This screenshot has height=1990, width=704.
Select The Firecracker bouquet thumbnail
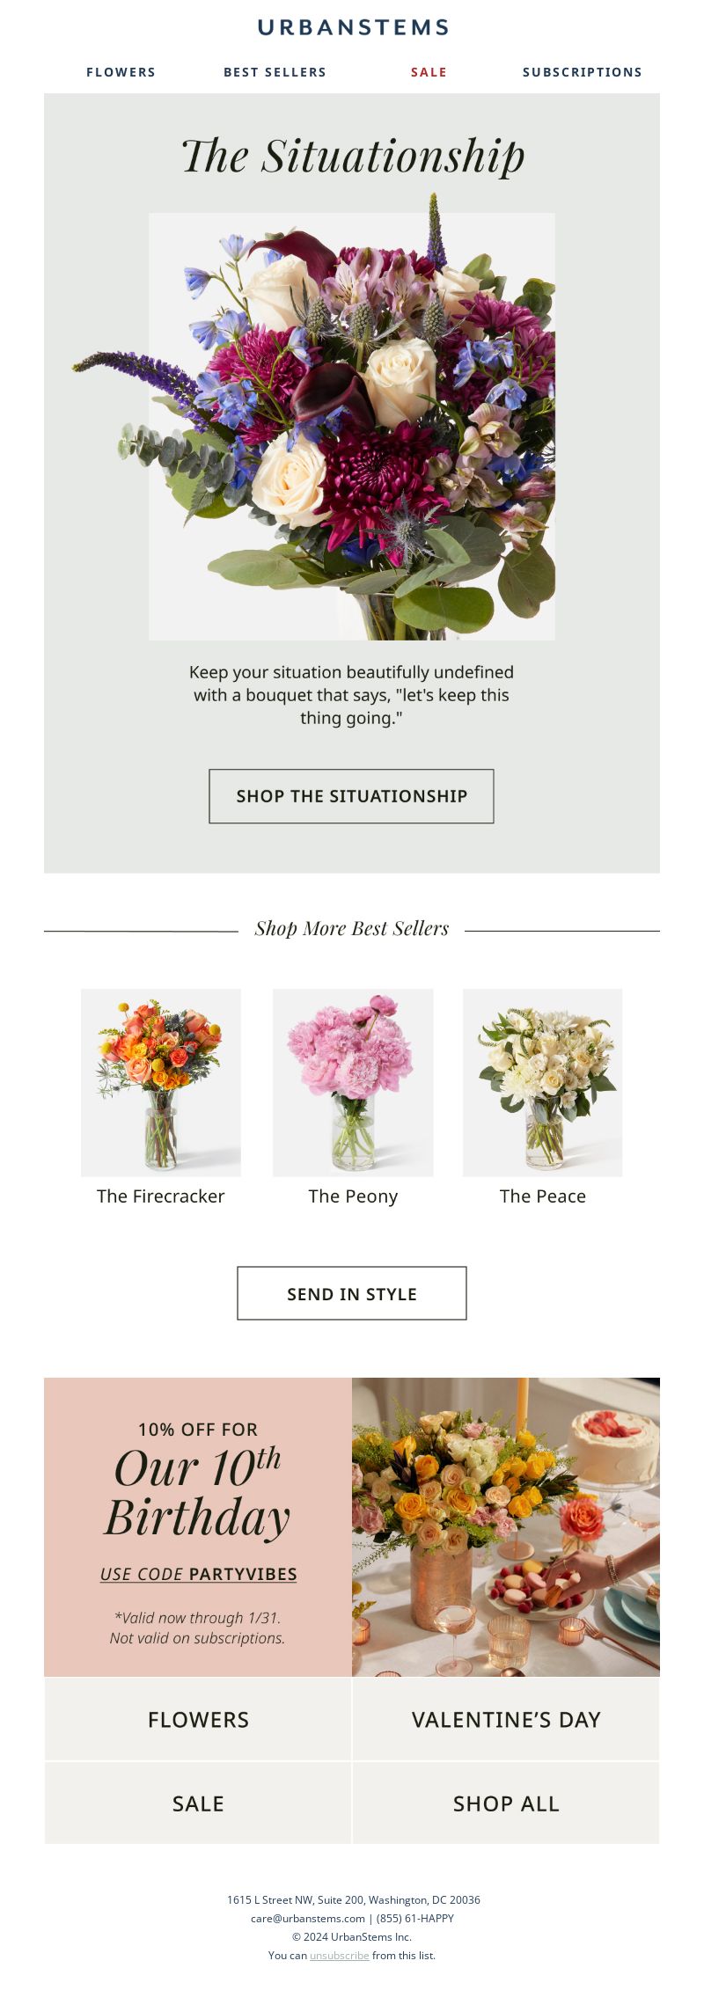(x=161, y=1082)
